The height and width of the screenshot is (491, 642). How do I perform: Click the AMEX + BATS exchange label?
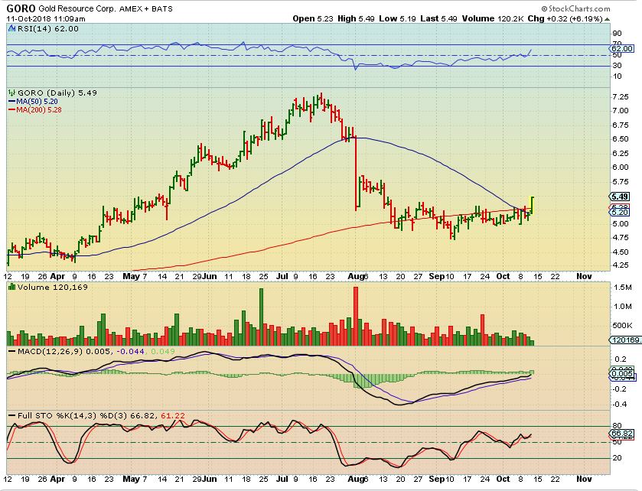pos(145,8)
